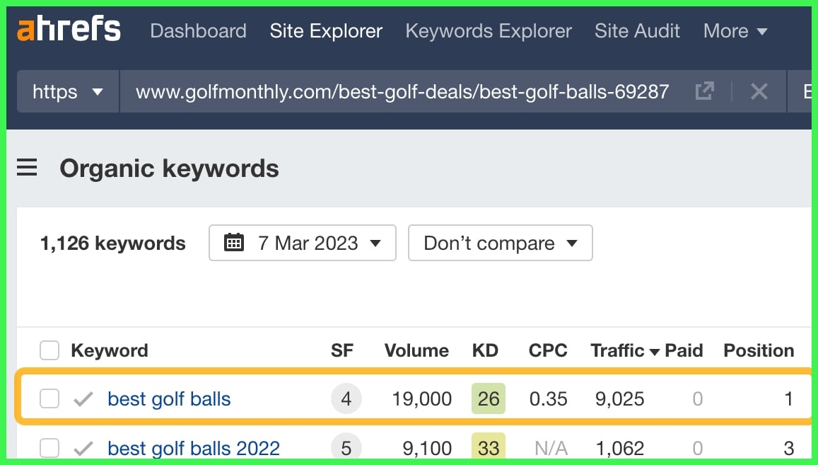Toggle the select-all checkbox in the header row

(x=49, y=350)
